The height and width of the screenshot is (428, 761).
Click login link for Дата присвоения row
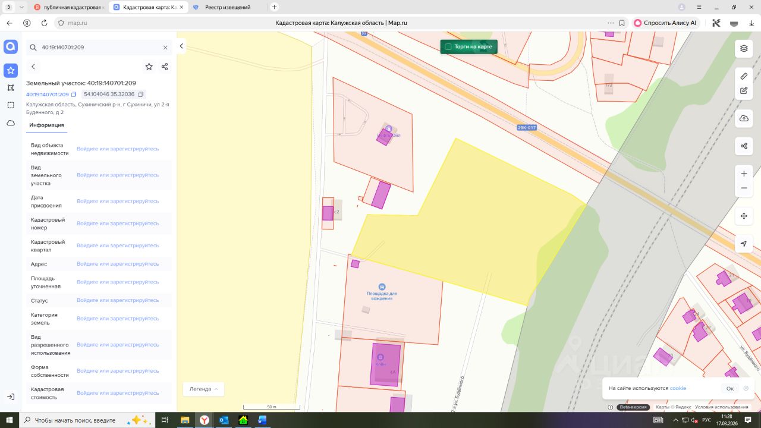[118, 201]
